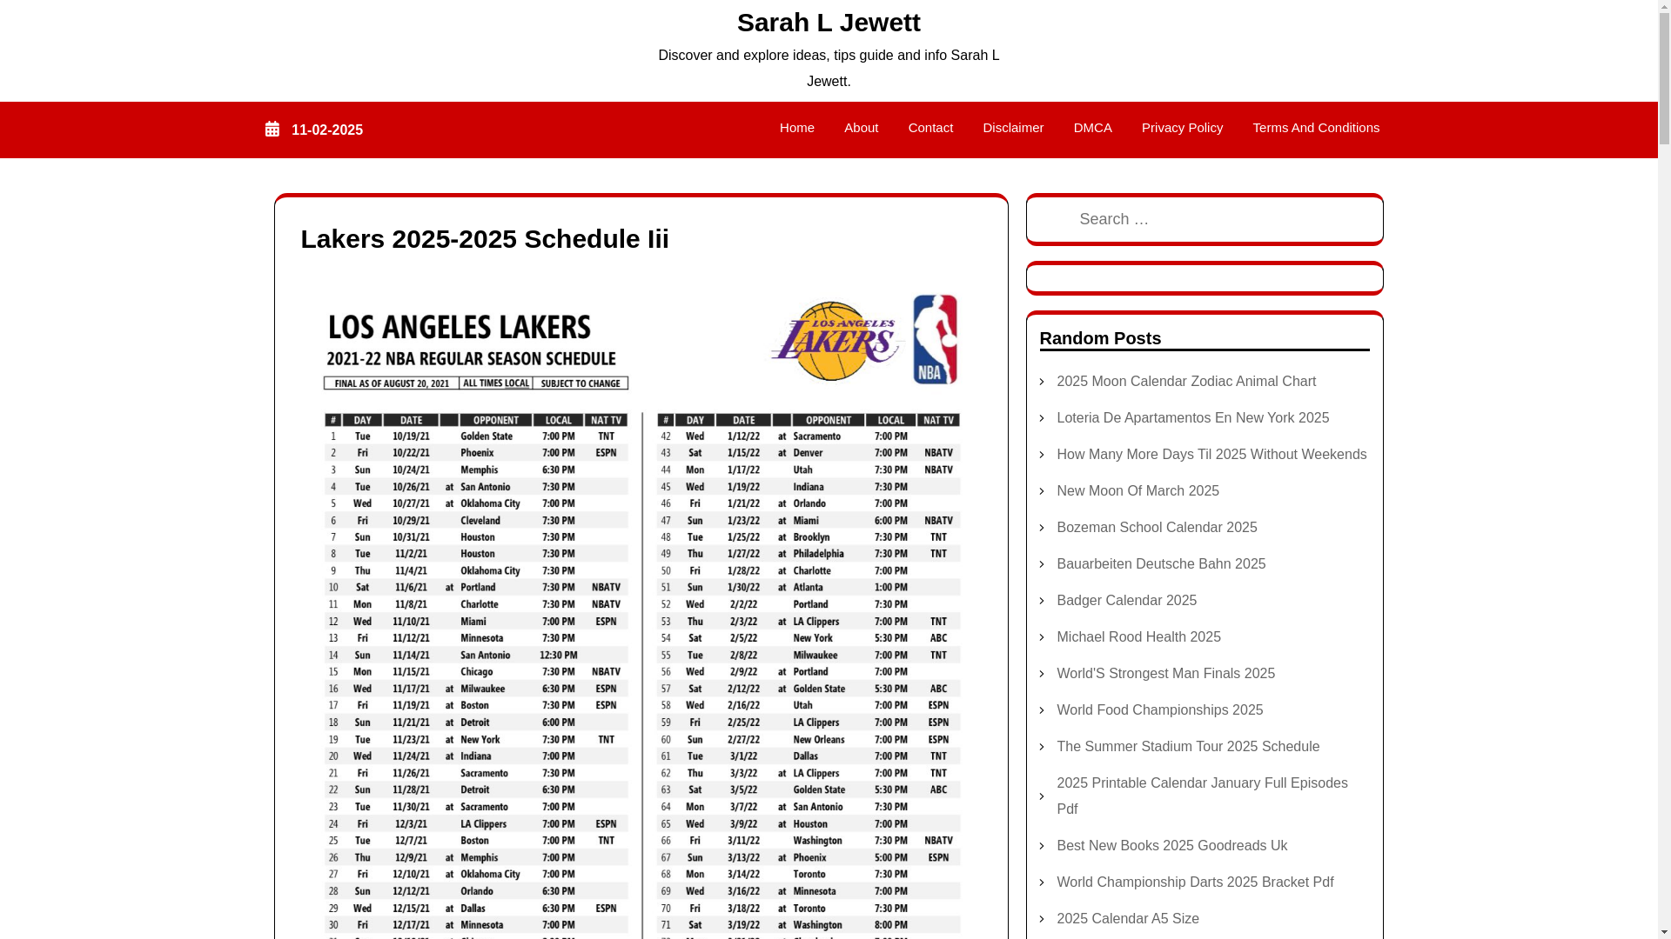
Task: Click the Sarah L Jewett site title
Action: pyautogui.click(x=829, y=23)
